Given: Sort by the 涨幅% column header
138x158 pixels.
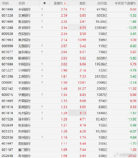Looking at the screenshot, I should pos(58,3).
